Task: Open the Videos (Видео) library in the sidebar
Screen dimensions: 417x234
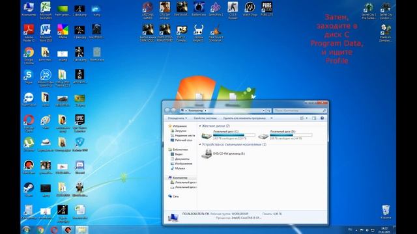Action: pyautogui.click(x=177, y=154)
